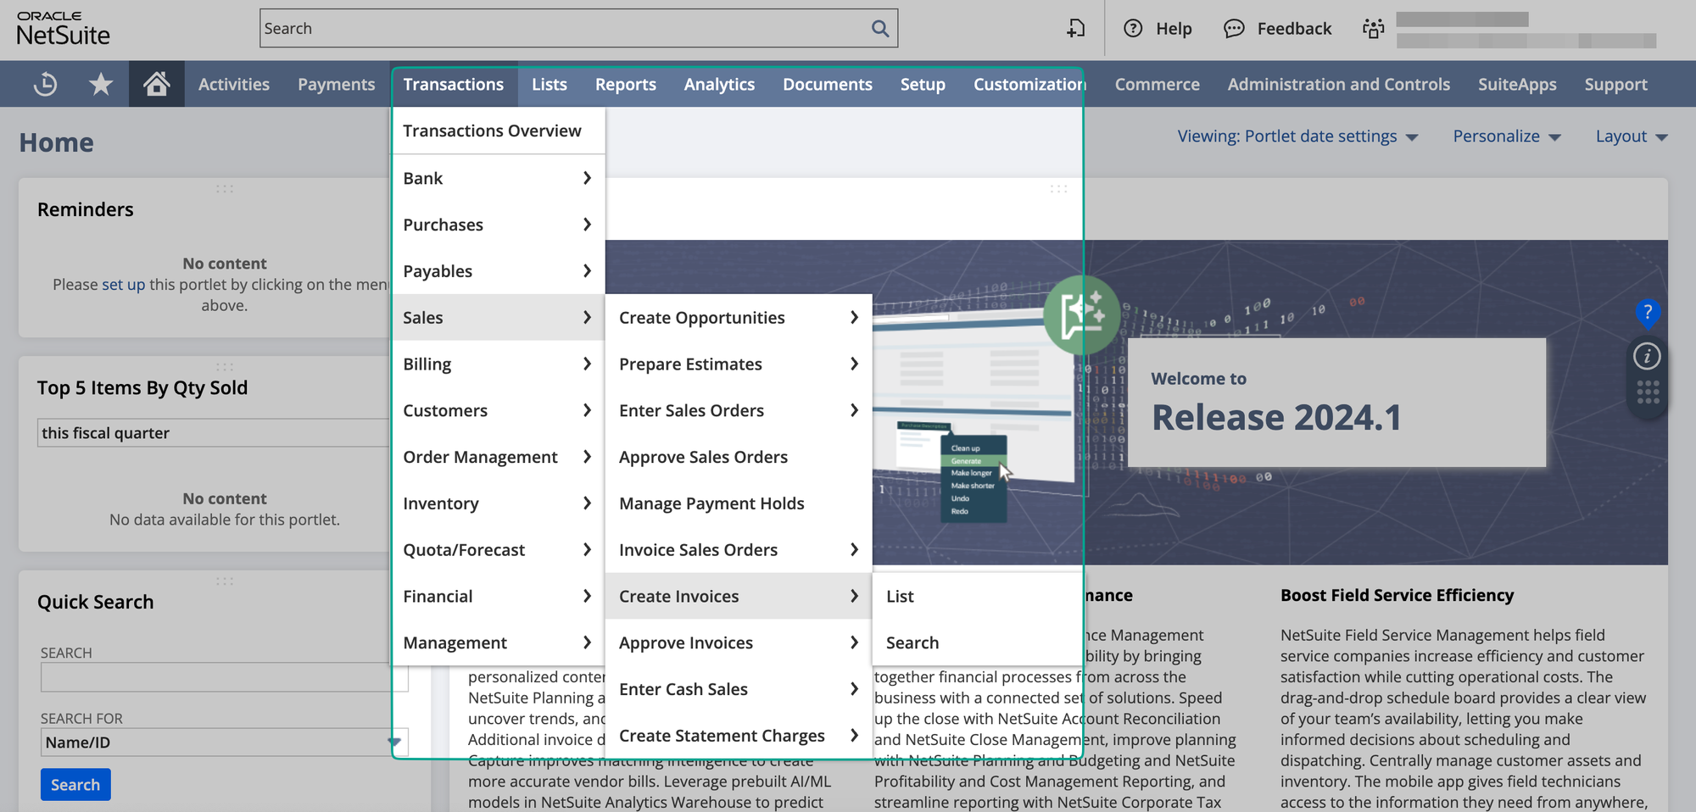This screenshot has height=812, width=1696.
Task: Select the Sales menu item
Action: coord(498,317)
